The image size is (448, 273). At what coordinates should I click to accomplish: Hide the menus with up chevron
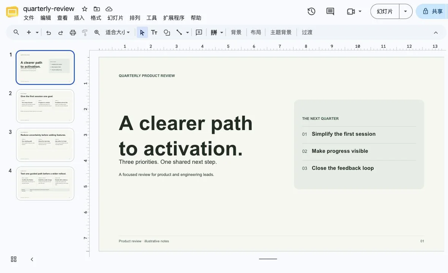click(x=436, y=33)
